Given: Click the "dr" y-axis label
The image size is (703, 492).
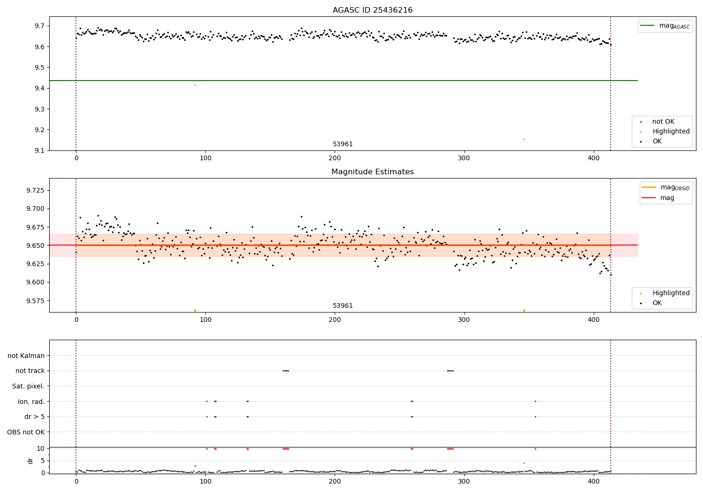Looking at the screenshot, I should coord(30,461).
